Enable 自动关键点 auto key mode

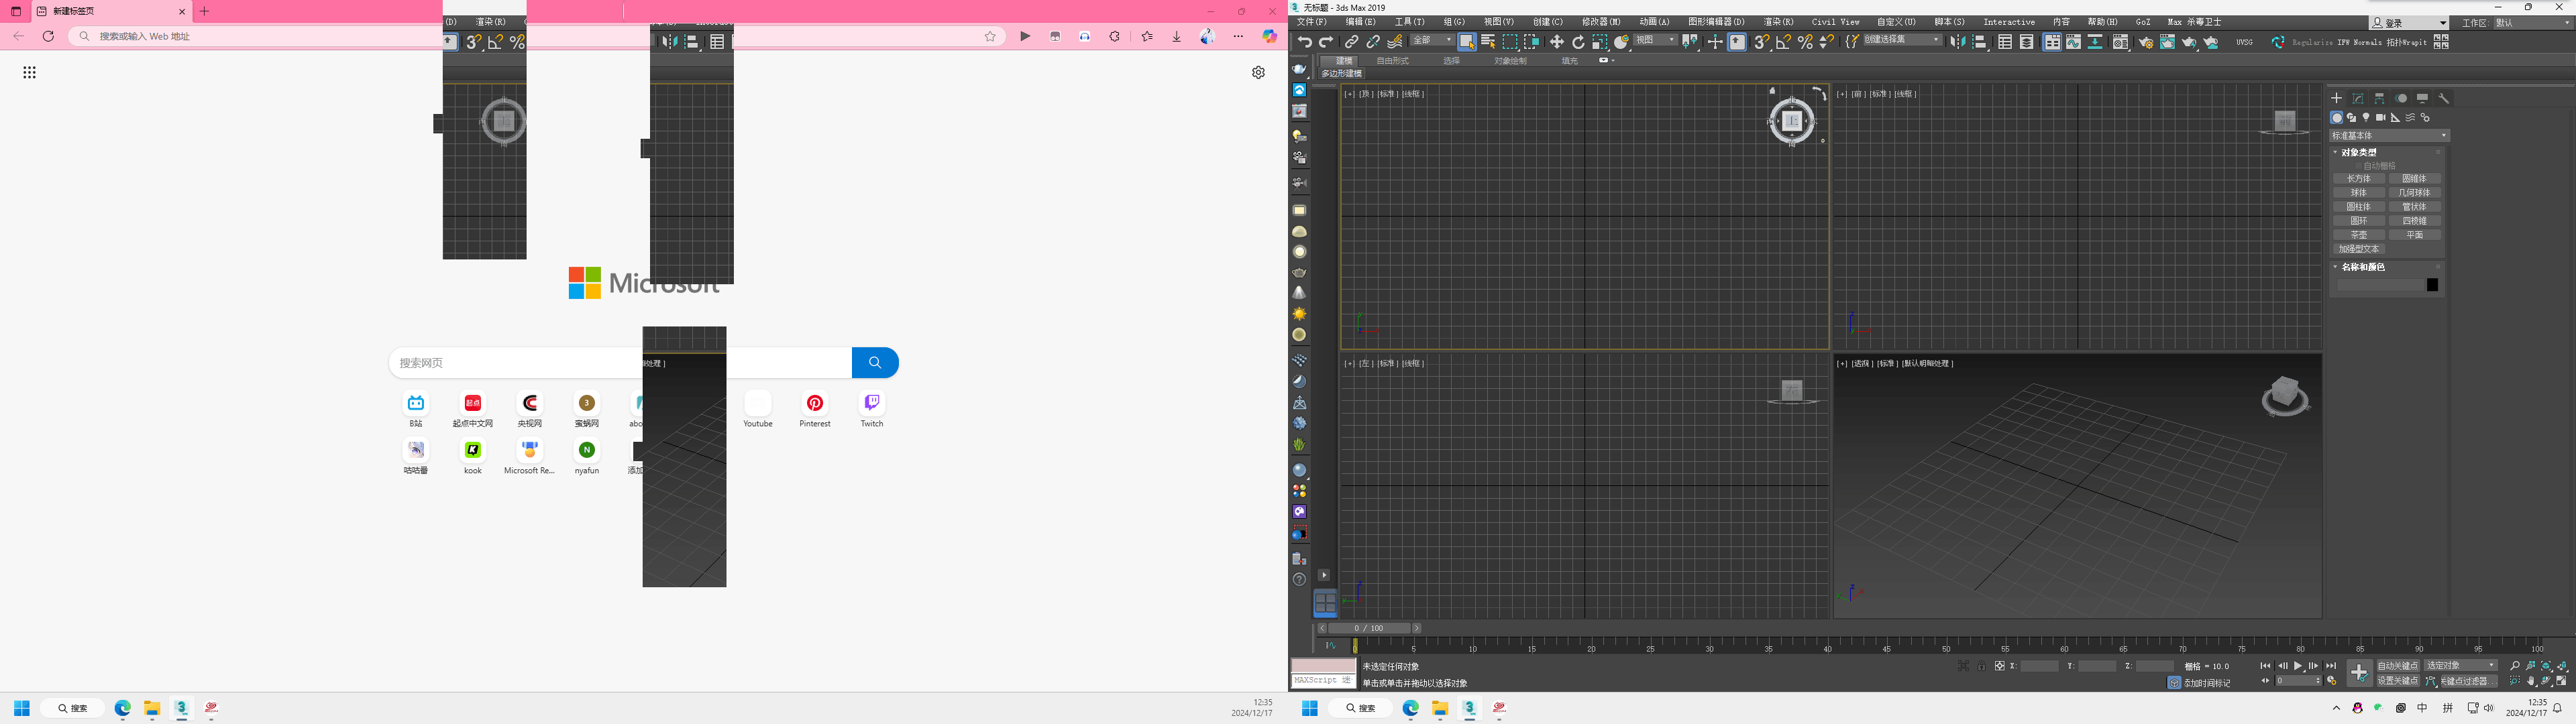[x=2398, y=666]
